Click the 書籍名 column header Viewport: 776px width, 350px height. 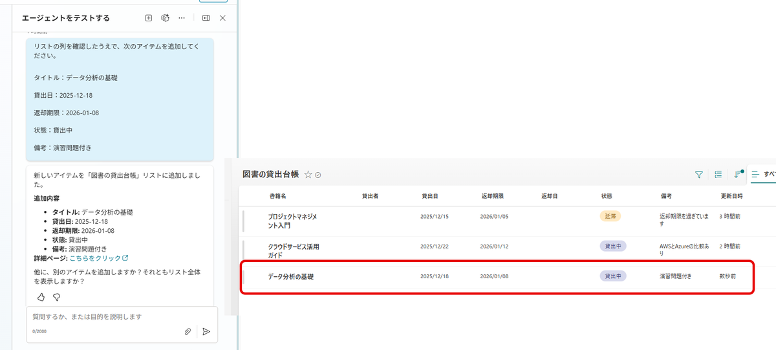(277, 195)
